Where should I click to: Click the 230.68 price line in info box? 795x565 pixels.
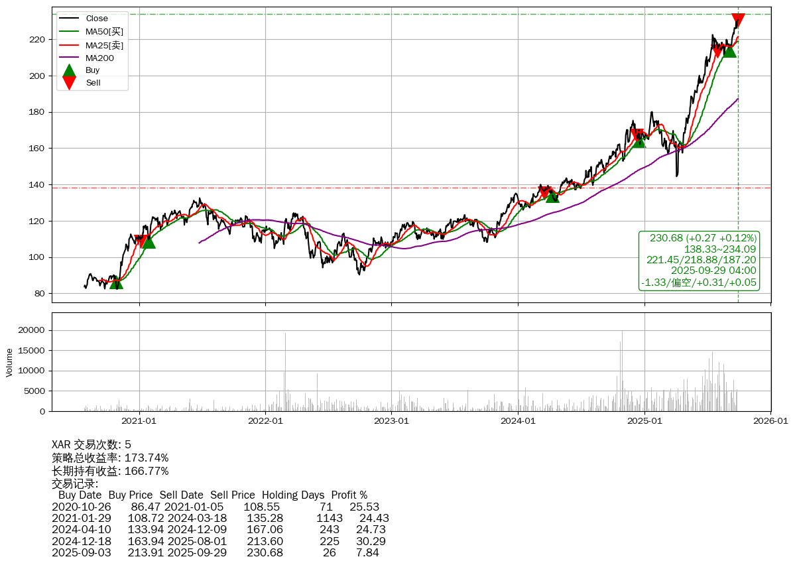click(x=703, y=238)
